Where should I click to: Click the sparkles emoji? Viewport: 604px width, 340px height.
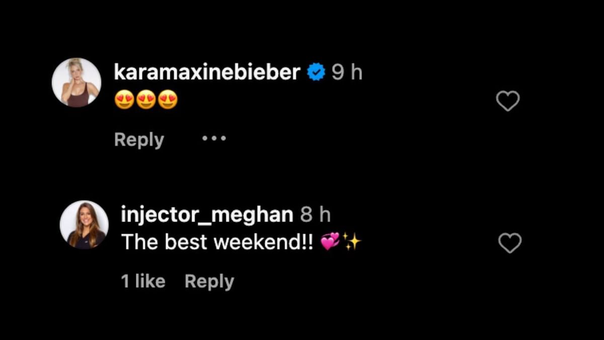coord(353,242)
